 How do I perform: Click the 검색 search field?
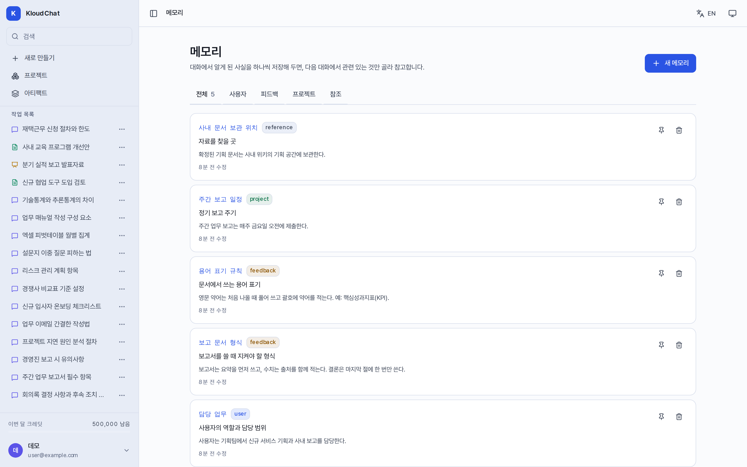[69, 36]
